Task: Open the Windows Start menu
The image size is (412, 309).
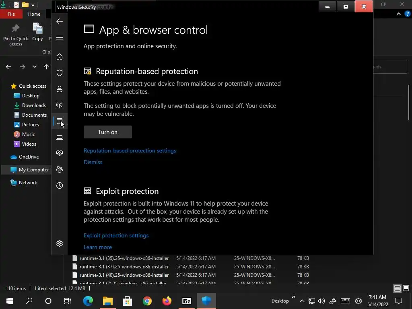Action: click(x=10, y=301)
